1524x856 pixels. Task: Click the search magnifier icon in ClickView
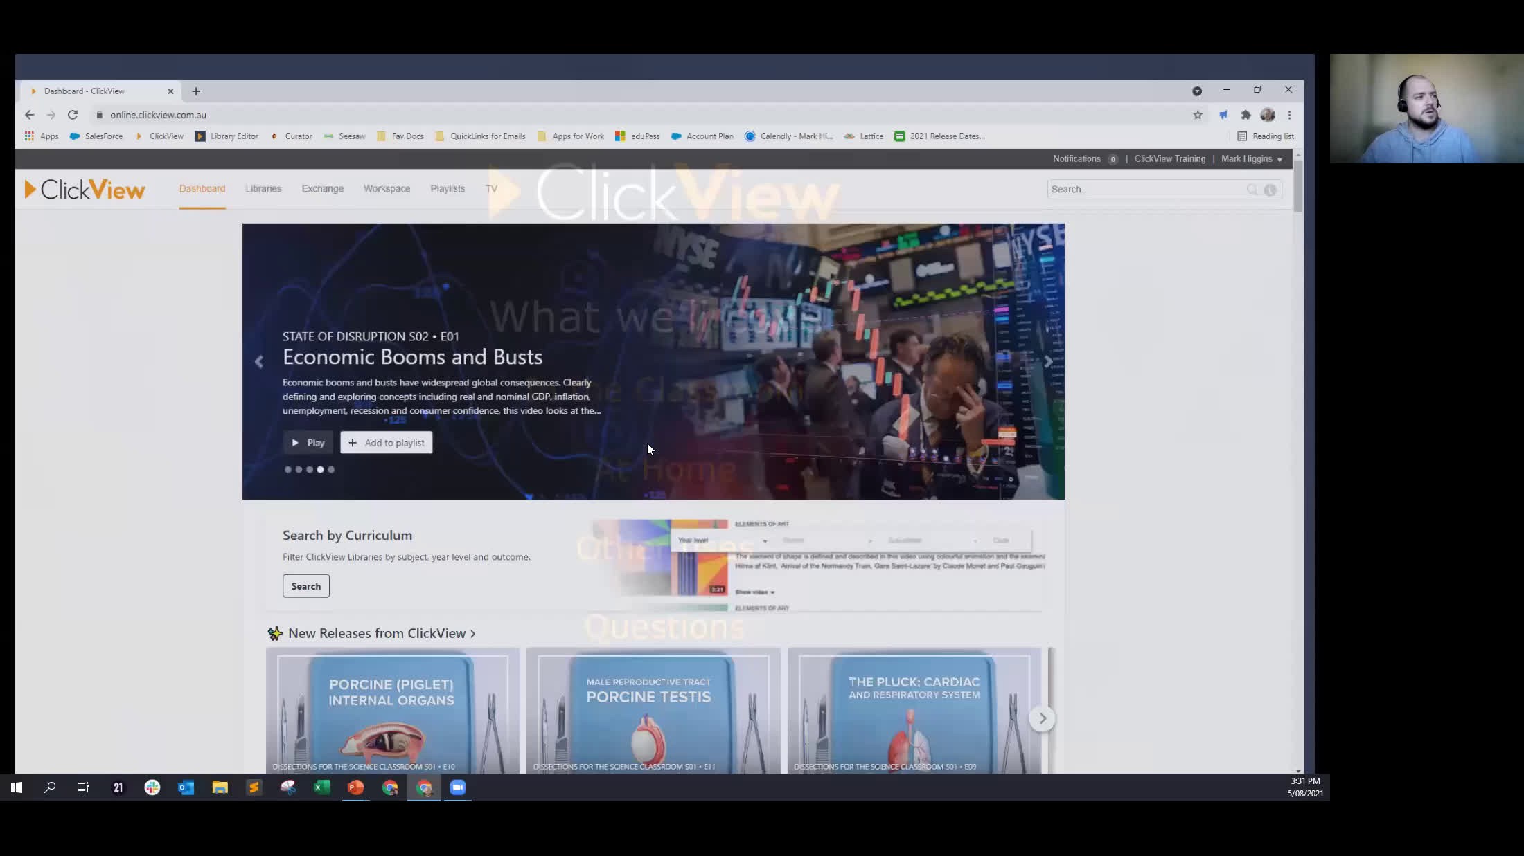(1252, 189)
